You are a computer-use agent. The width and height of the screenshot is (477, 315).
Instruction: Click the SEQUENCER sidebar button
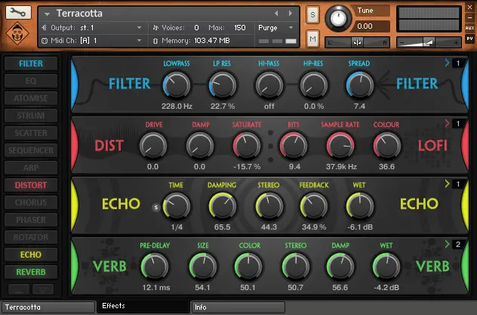[x=31, y=150]
